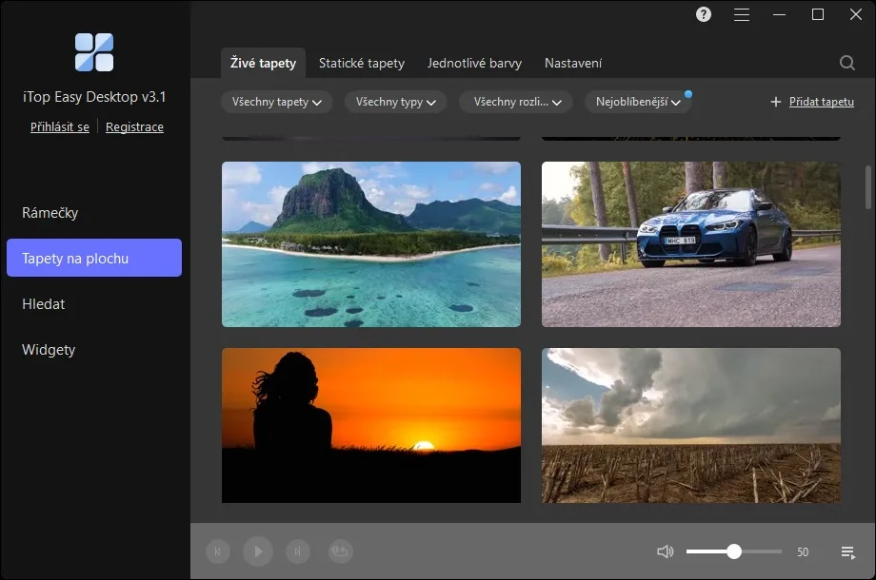Expand the "Všechny tapety" dropdown
Image resolution: width=876 pixels, height=580 pixels.
(x=277, y=102)
